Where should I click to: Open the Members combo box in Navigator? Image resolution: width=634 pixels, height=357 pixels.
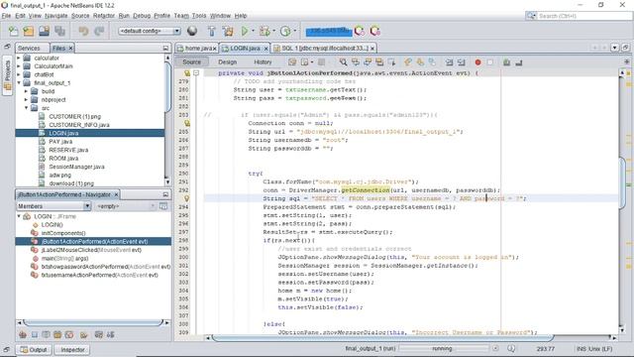53,206
